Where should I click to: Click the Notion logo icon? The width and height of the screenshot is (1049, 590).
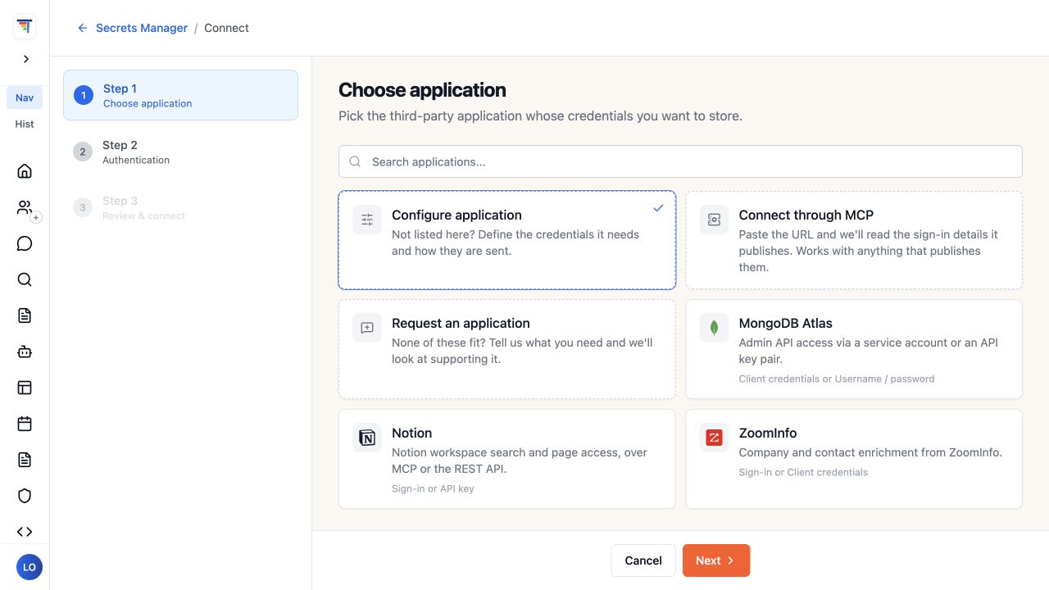[x=367, y=438]
